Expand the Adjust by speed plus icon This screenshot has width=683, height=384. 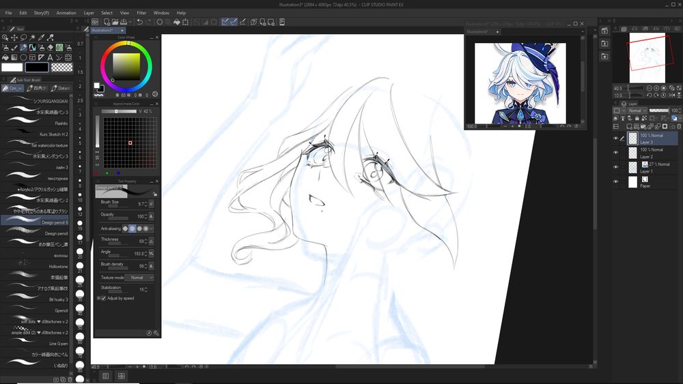[x=98, y=298]
